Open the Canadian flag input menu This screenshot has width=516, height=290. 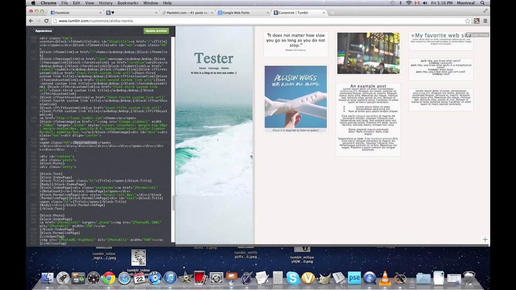point(417,3)
